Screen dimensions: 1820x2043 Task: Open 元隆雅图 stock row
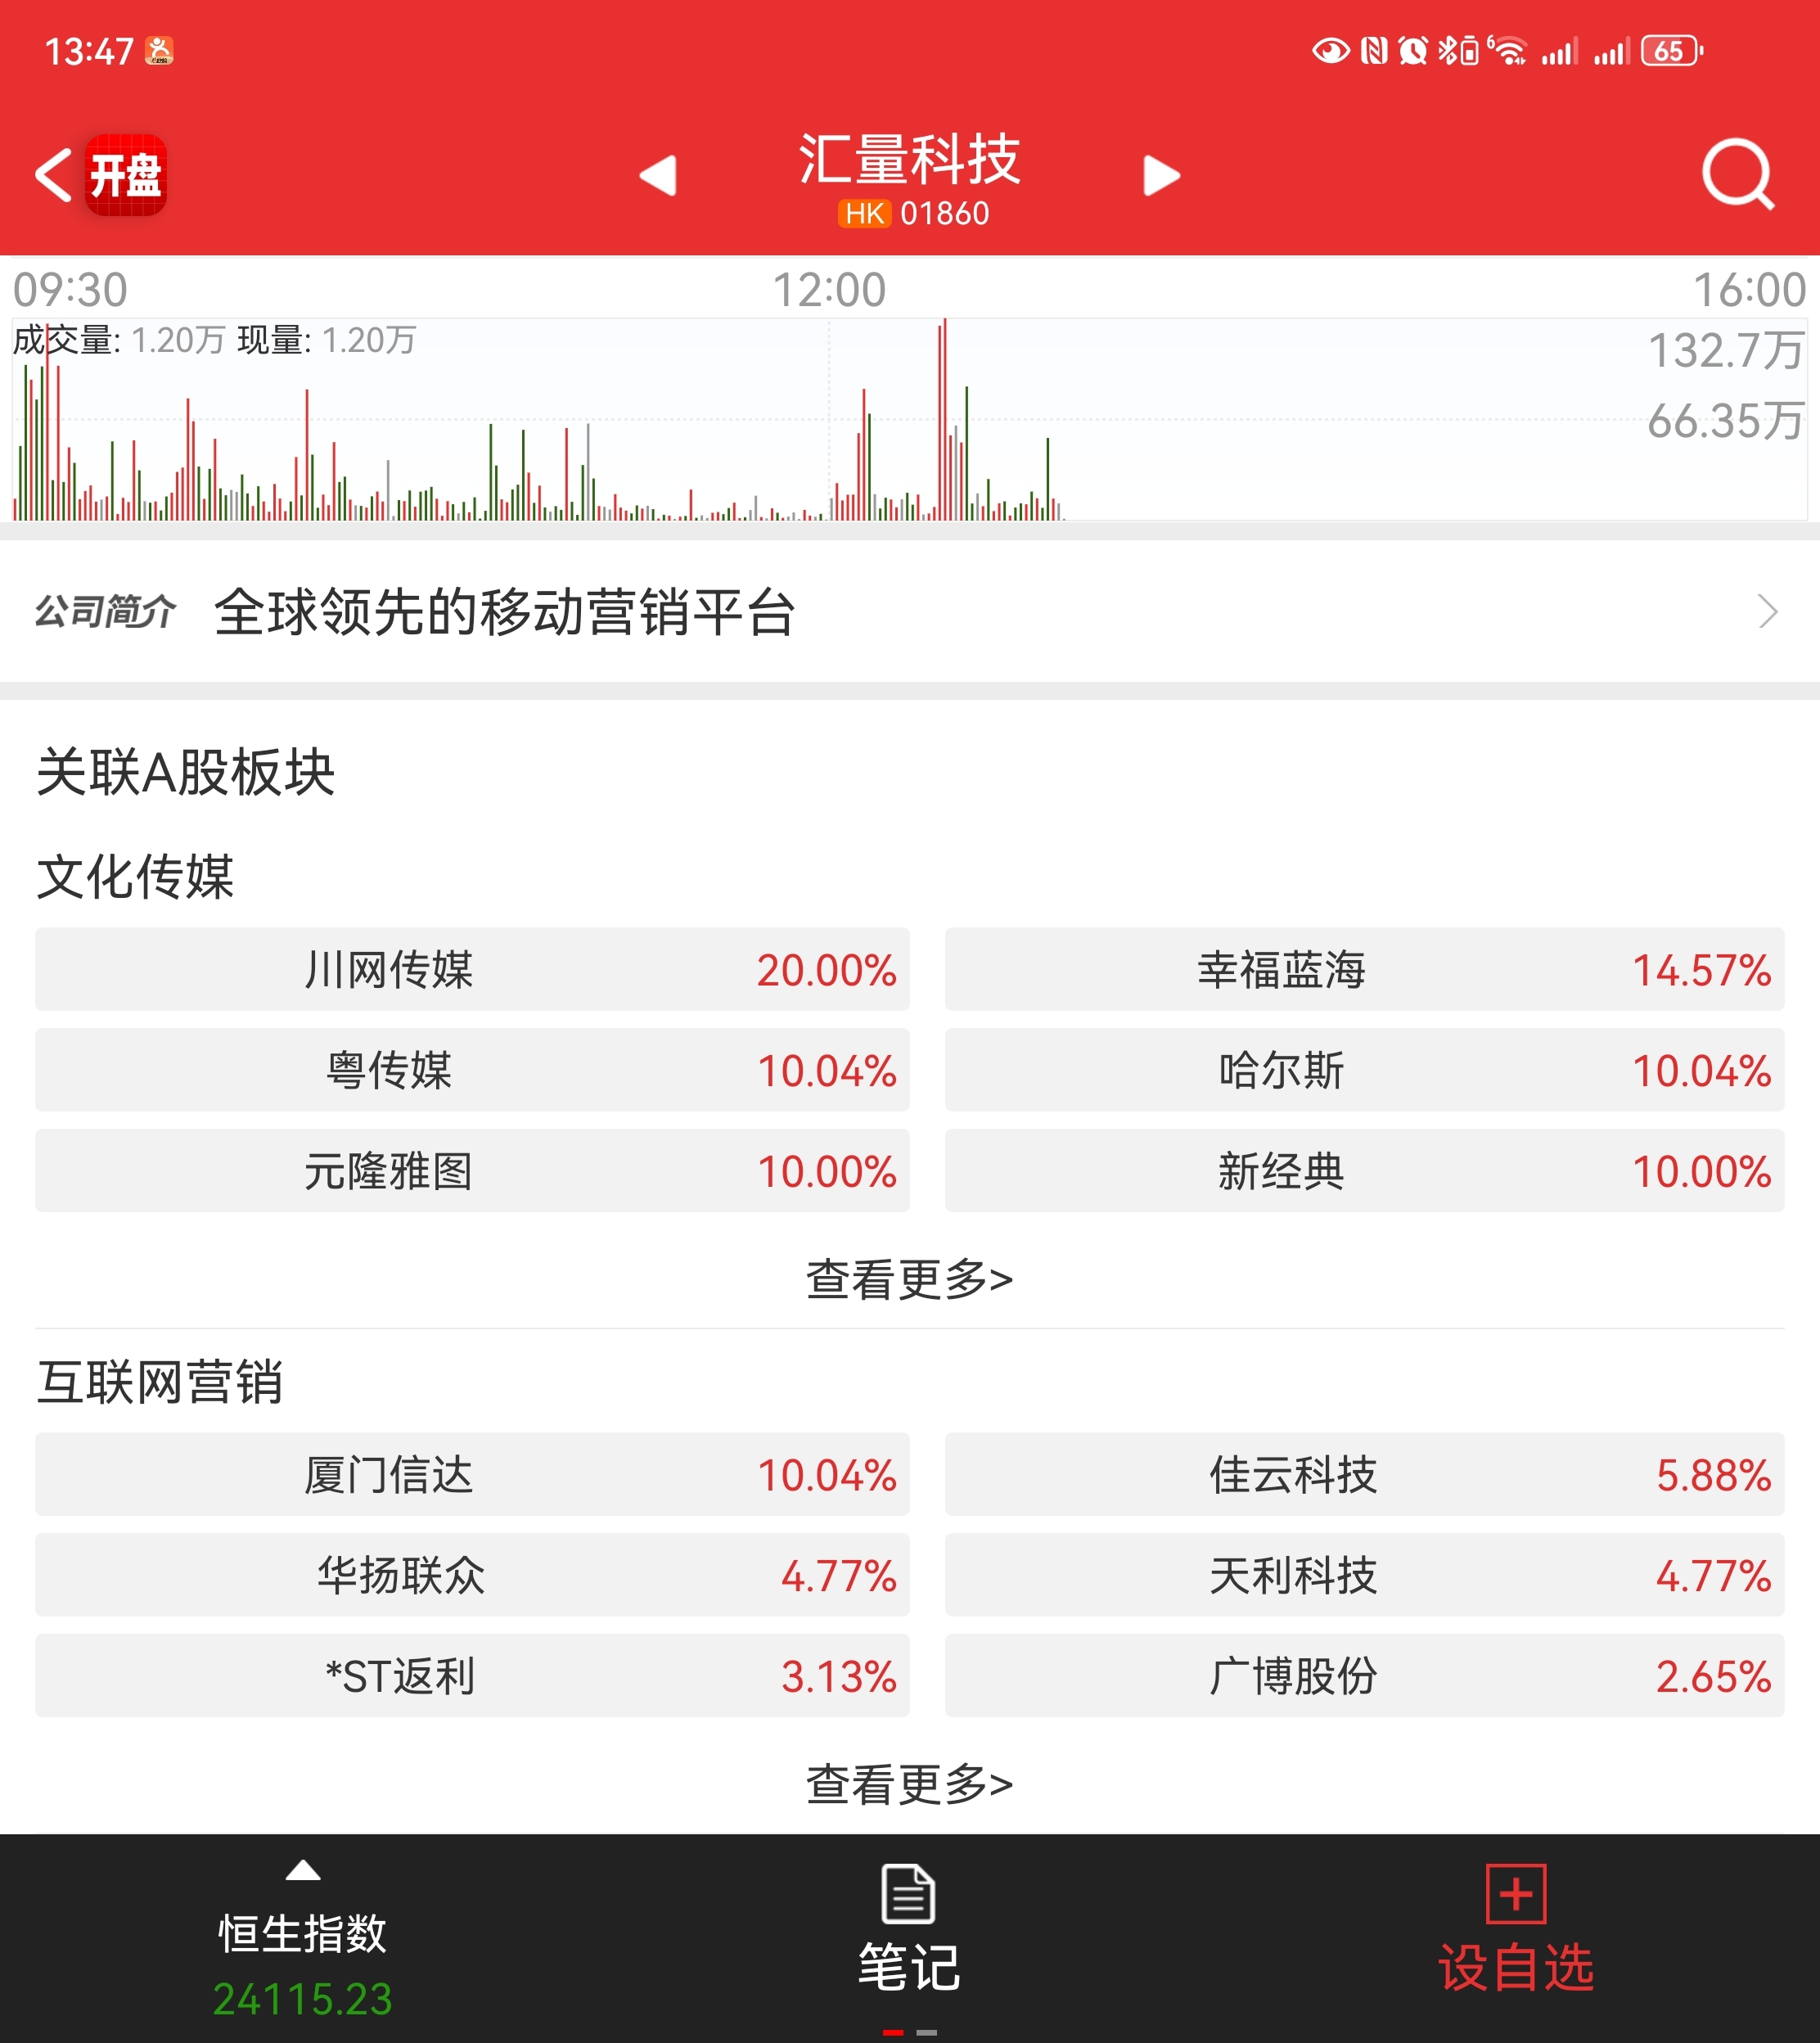(472, 1171)
